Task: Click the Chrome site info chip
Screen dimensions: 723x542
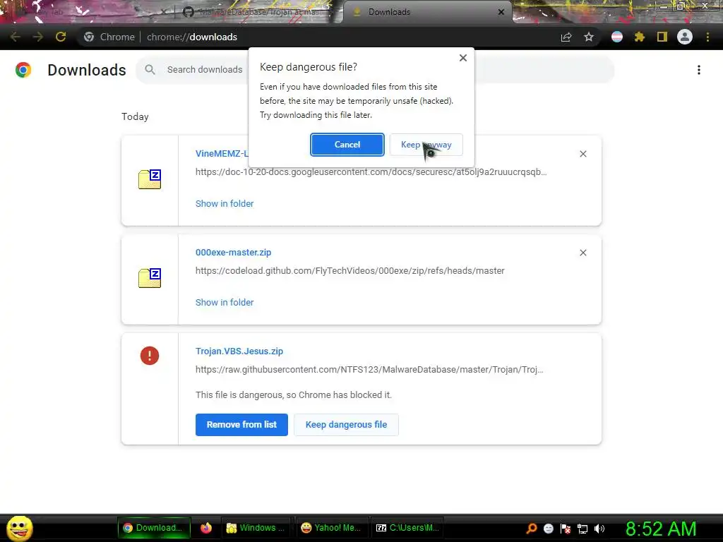Action: tap(109, 37)
